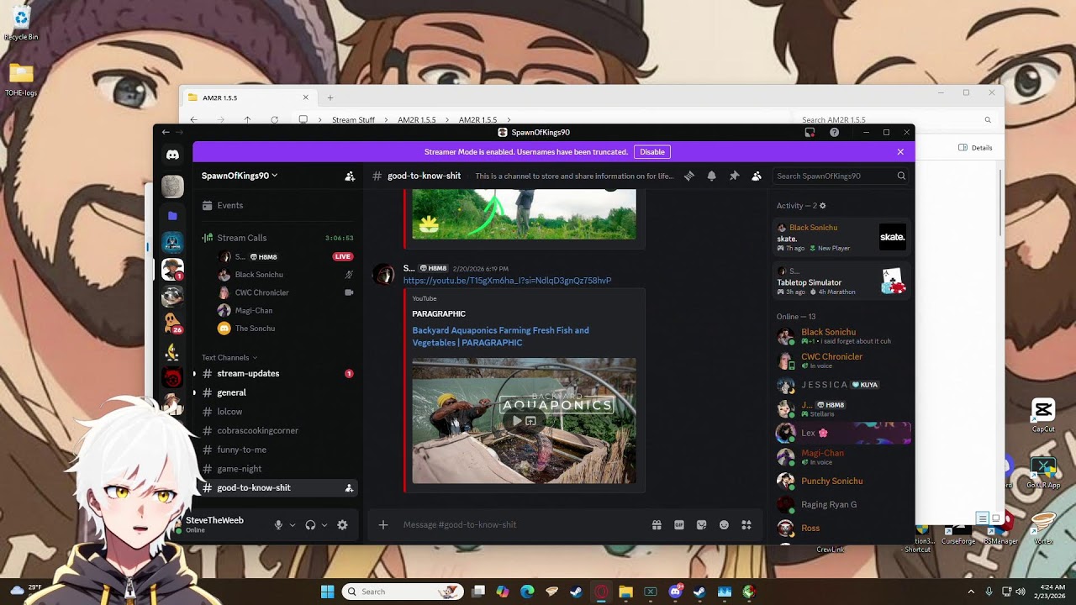The width and height of the screenshot is (1076, 605).
Task: Select Raging Ryan G in member list
Action: (x=841, y=505)
